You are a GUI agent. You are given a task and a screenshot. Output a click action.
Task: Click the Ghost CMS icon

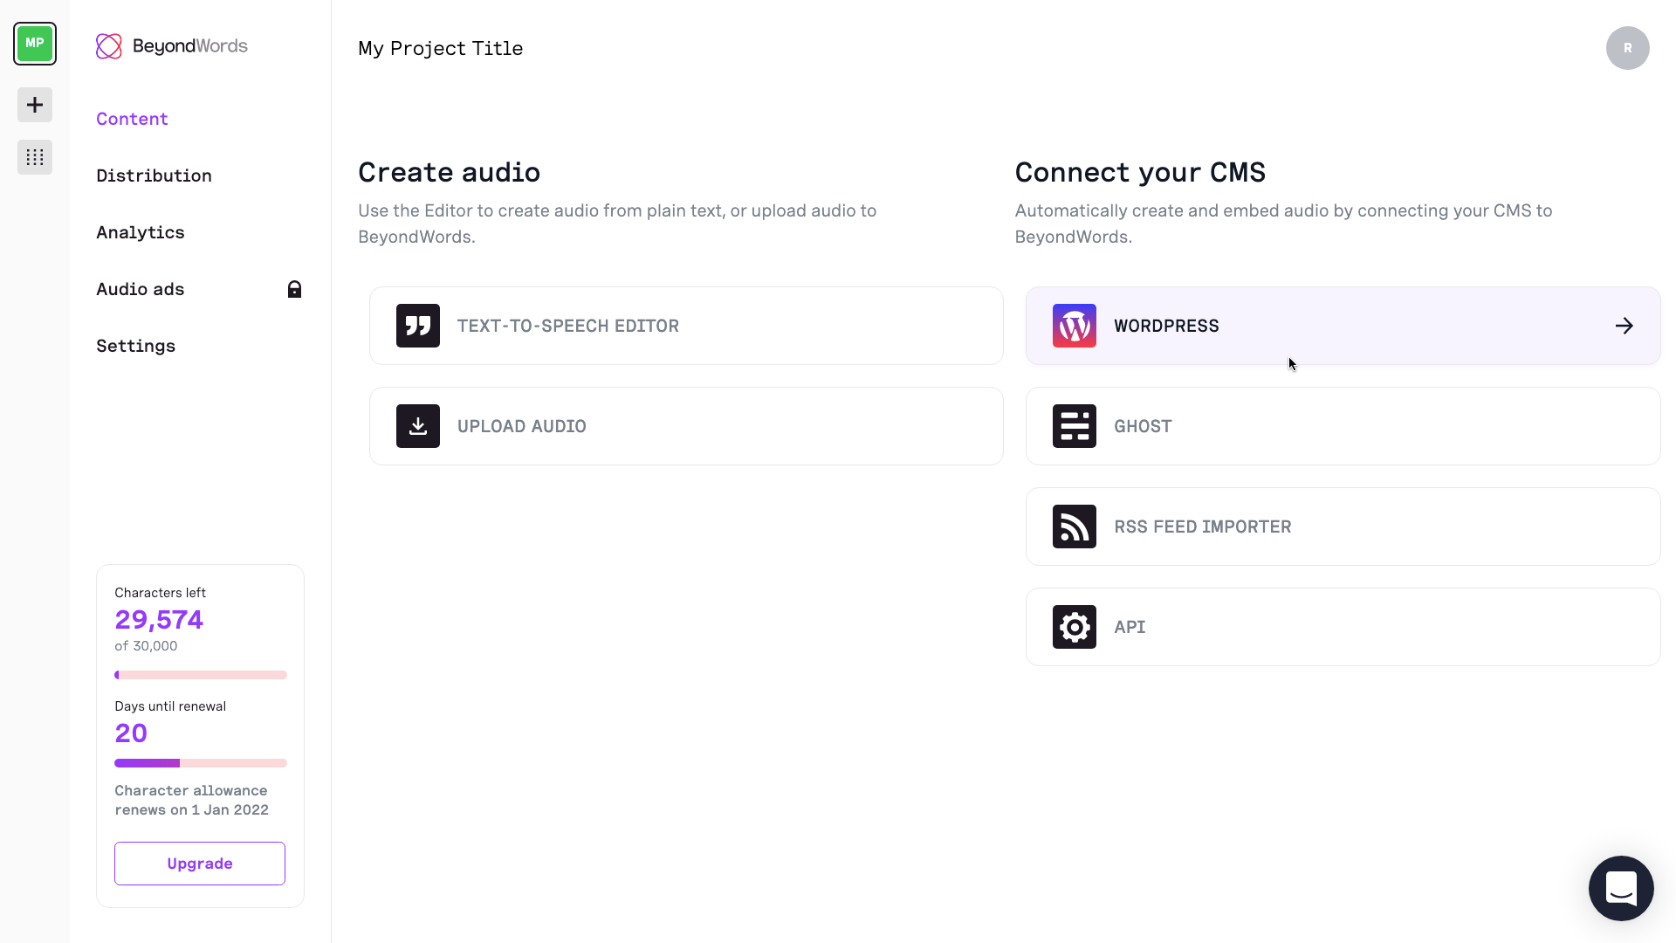pos(1075,426)
